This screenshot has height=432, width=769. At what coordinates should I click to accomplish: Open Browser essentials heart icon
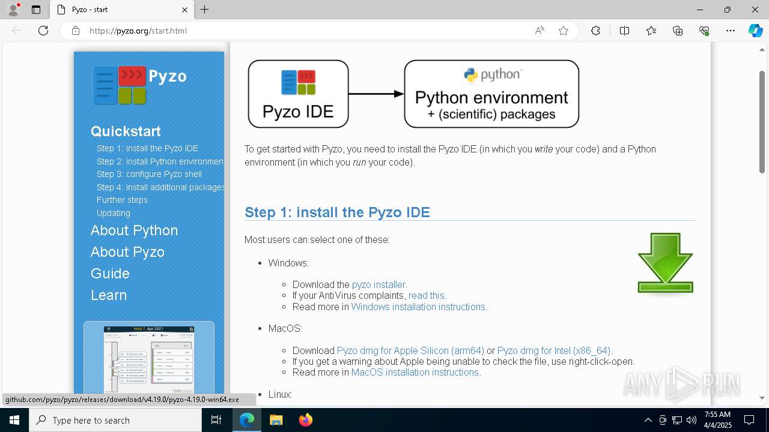pyautogui.click(x=704, y=31)
